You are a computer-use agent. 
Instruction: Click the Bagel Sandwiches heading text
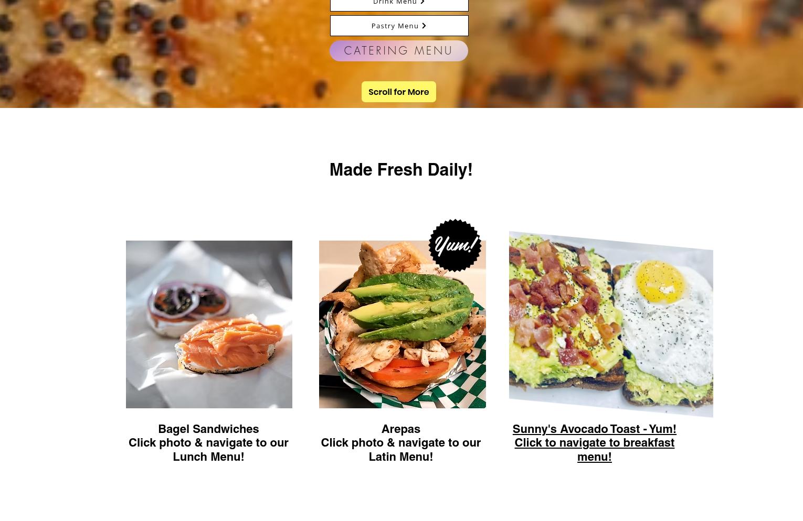[208, 429]
